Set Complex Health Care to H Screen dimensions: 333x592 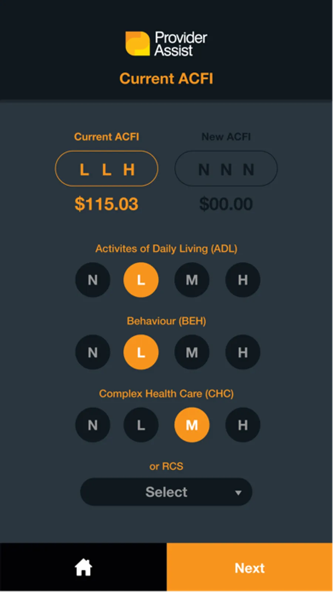243,425
